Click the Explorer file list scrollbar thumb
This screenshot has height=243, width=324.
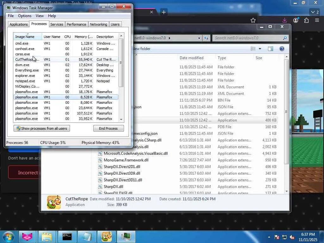click(286, 112)
